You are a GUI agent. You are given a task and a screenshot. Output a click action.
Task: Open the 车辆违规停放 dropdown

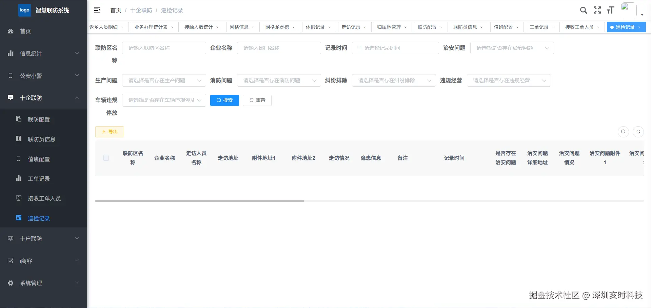coord(164,100)
